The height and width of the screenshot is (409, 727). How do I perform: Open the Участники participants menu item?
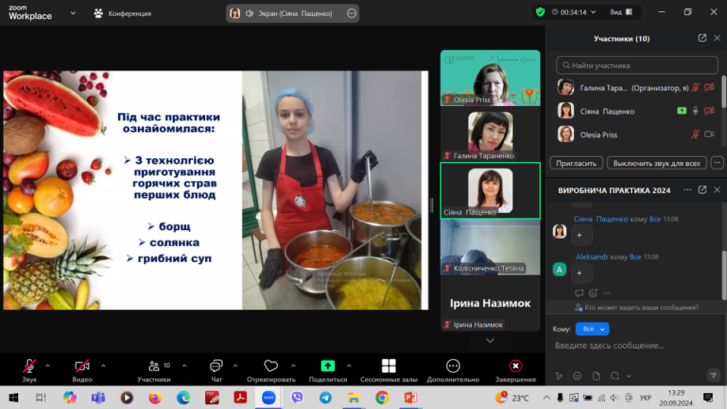(154, 365)
